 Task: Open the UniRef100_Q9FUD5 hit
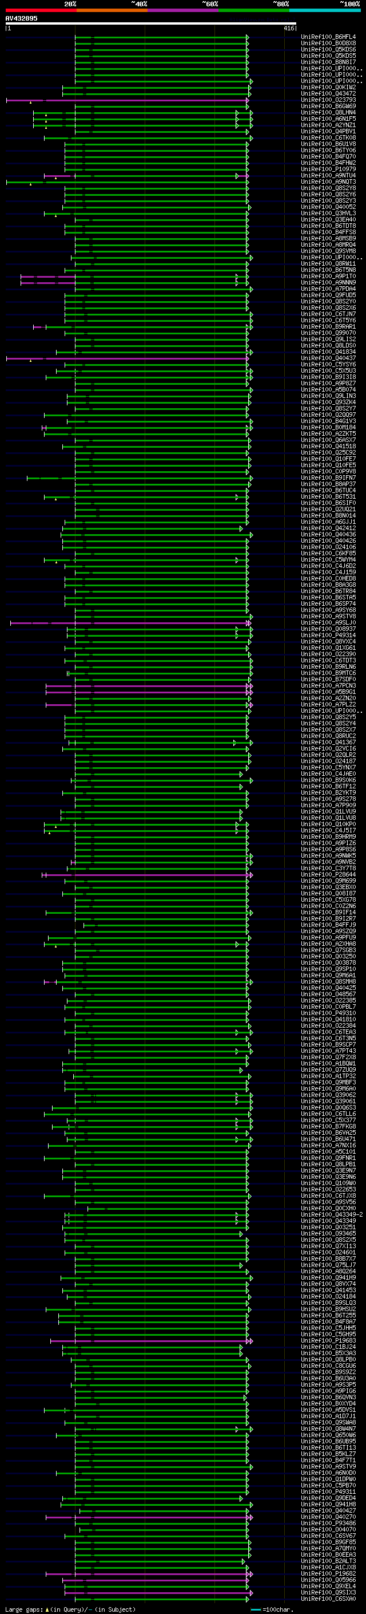tap(328, 294)
